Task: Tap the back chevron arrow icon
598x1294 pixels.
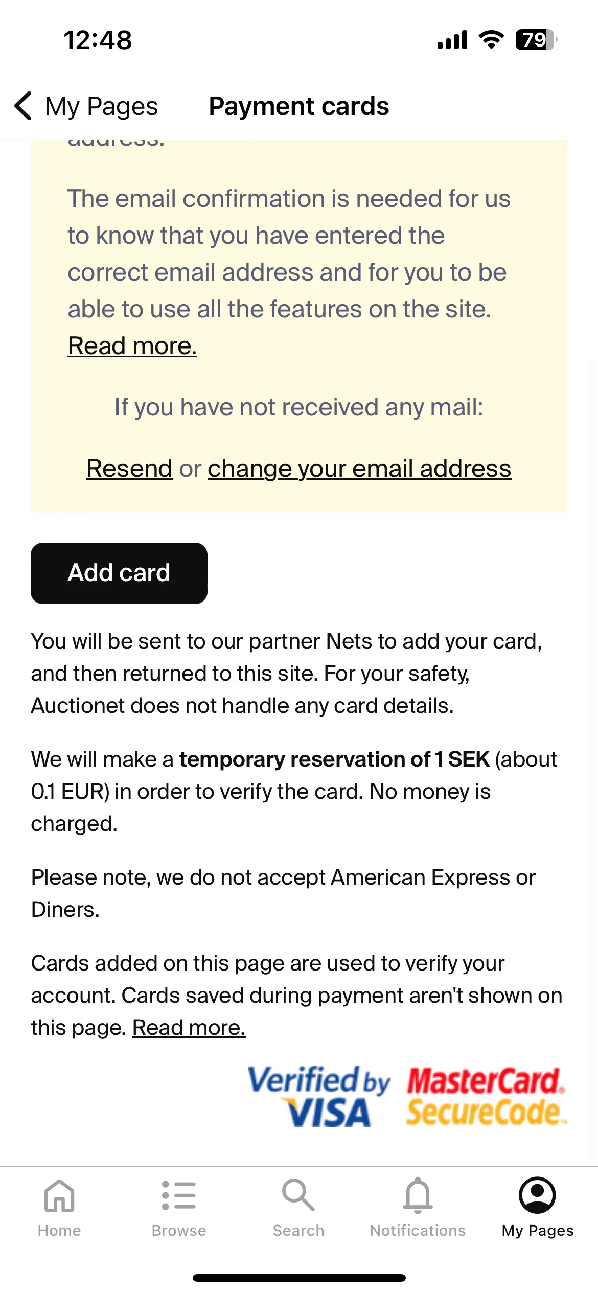Action: (24, 106)
